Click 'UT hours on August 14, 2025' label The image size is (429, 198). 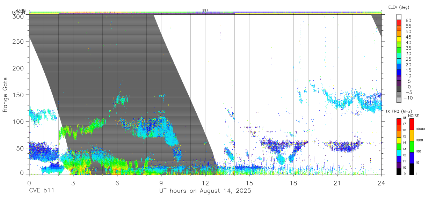point(205,191)
